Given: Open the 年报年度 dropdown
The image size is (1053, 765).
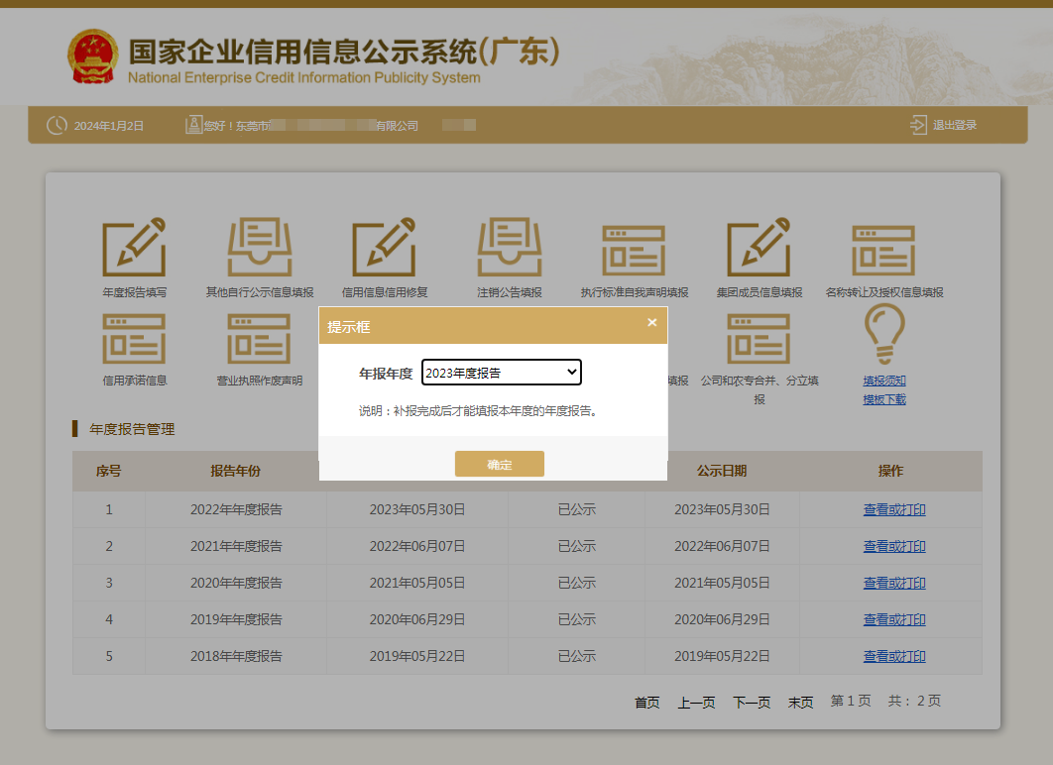Looking at the screenshot, I should click(x=501, y=373).
